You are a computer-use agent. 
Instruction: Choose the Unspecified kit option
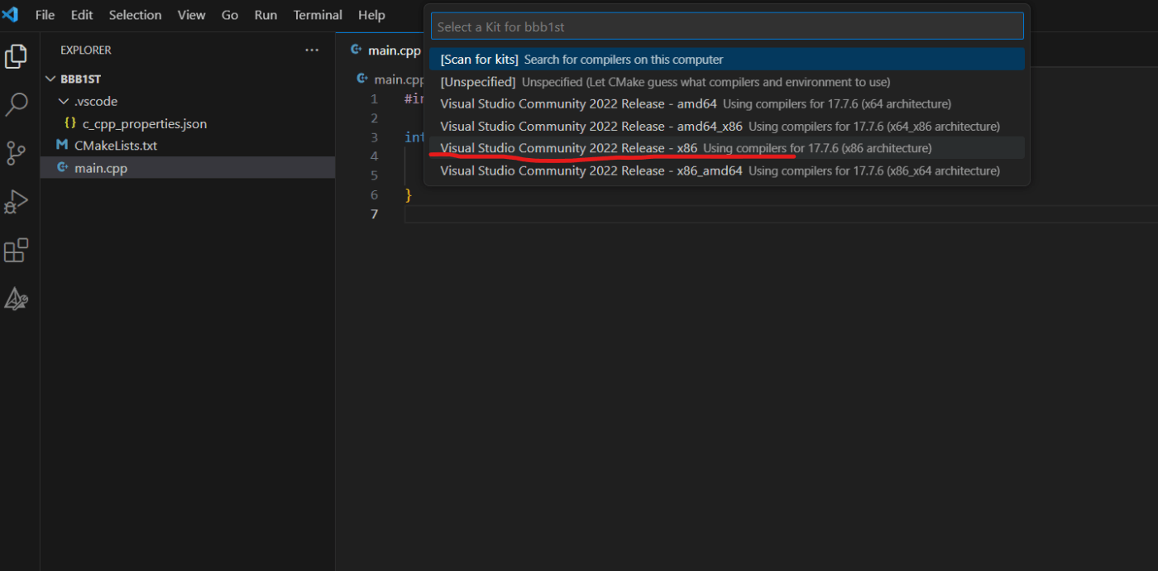coord(727,82)
